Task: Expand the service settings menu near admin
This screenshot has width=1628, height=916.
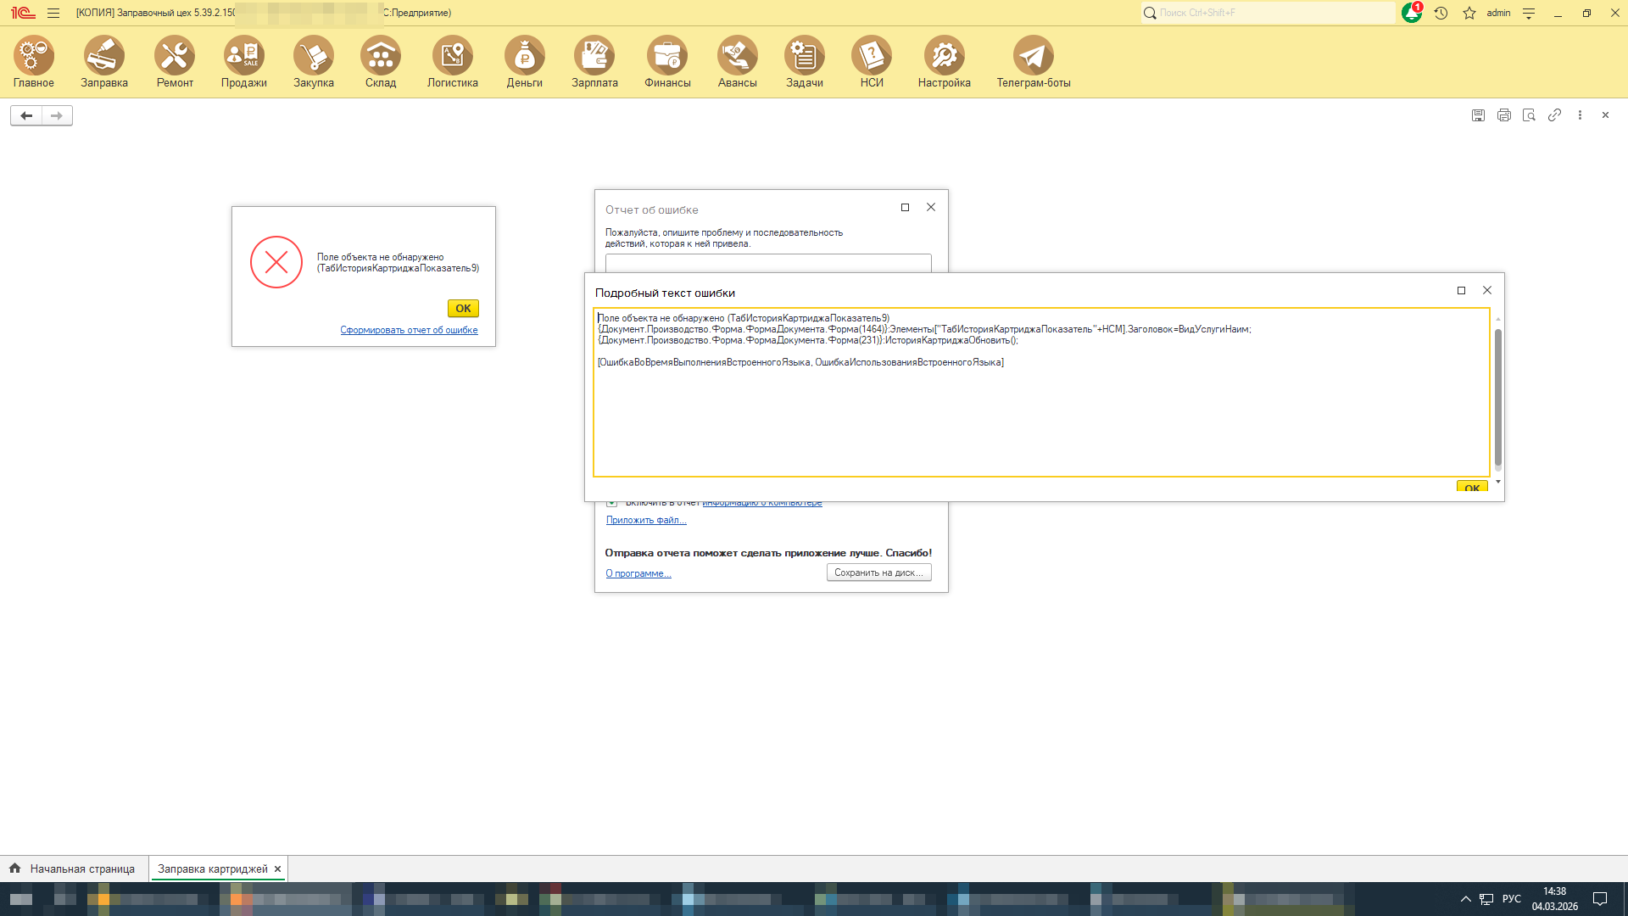Action: click(x=1529, y=14)
